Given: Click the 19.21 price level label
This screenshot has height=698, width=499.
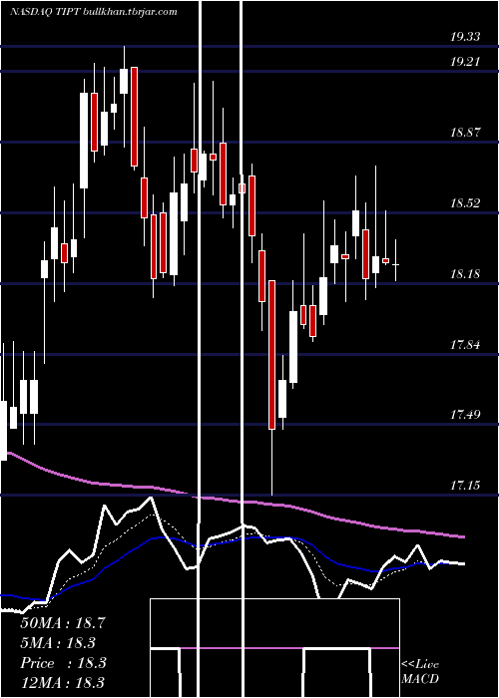Looking at the screenshot, I should point(465,62).
